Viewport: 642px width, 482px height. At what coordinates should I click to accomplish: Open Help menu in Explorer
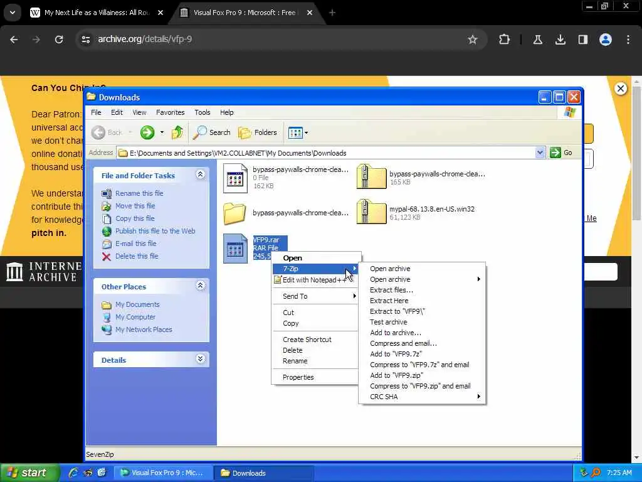(x=227, y=112)
